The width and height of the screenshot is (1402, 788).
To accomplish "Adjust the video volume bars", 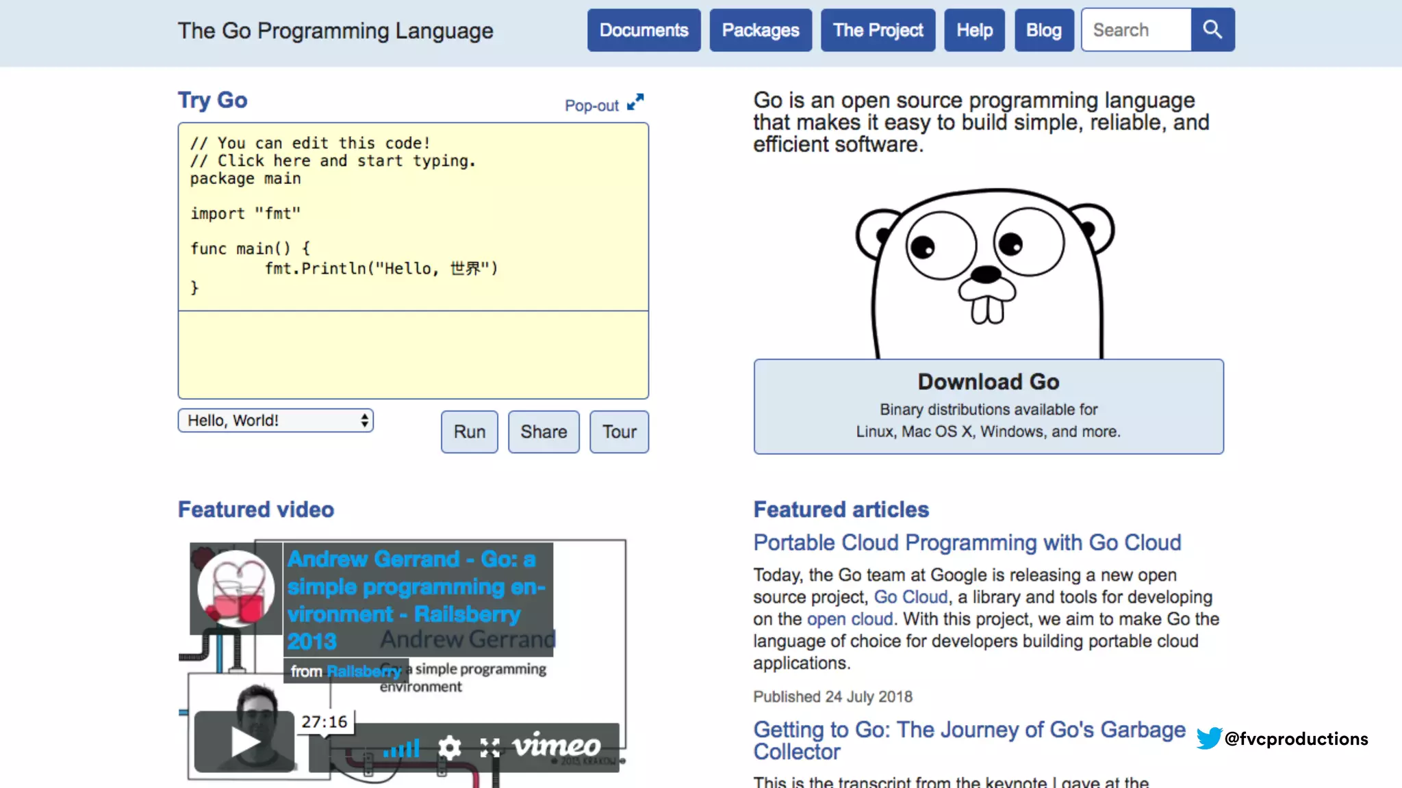I will pos(402,748).
